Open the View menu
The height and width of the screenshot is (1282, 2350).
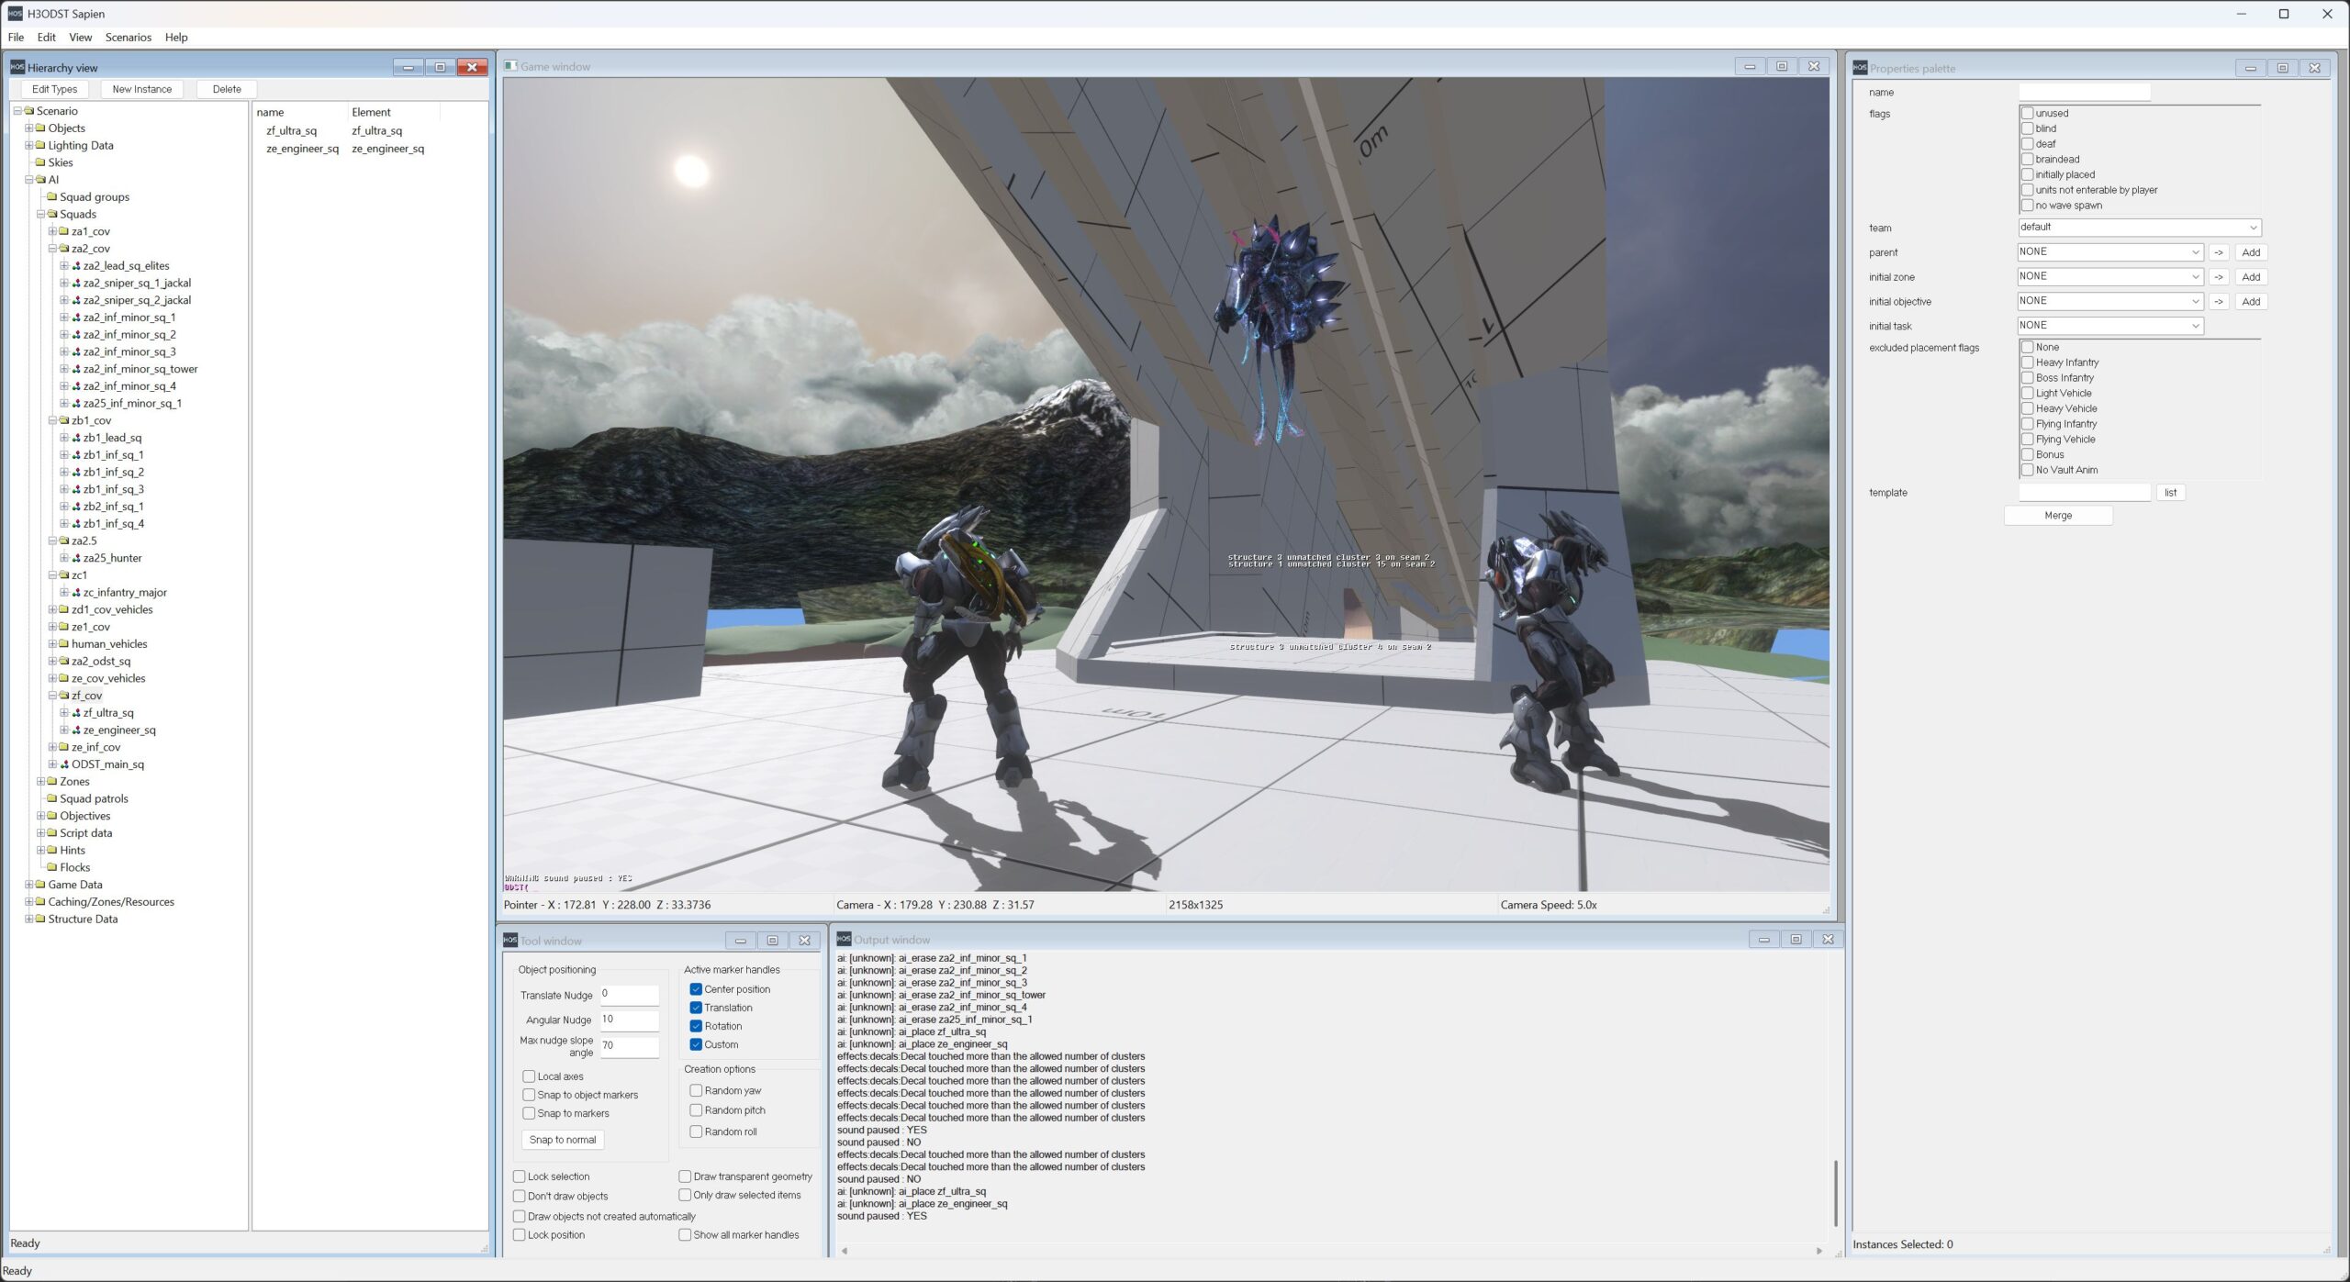[x=80, y=38]
